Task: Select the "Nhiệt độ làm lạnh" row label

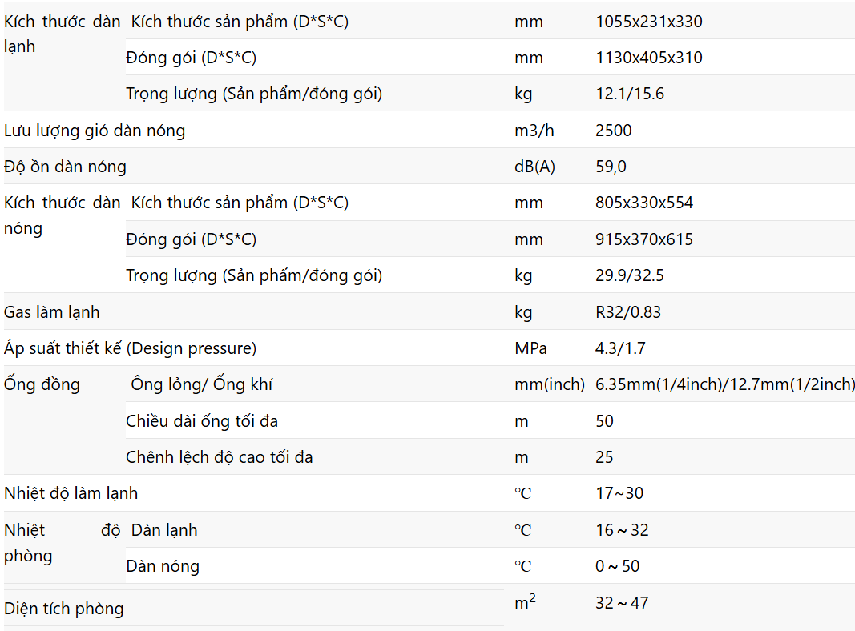Action: coord(71,493)
